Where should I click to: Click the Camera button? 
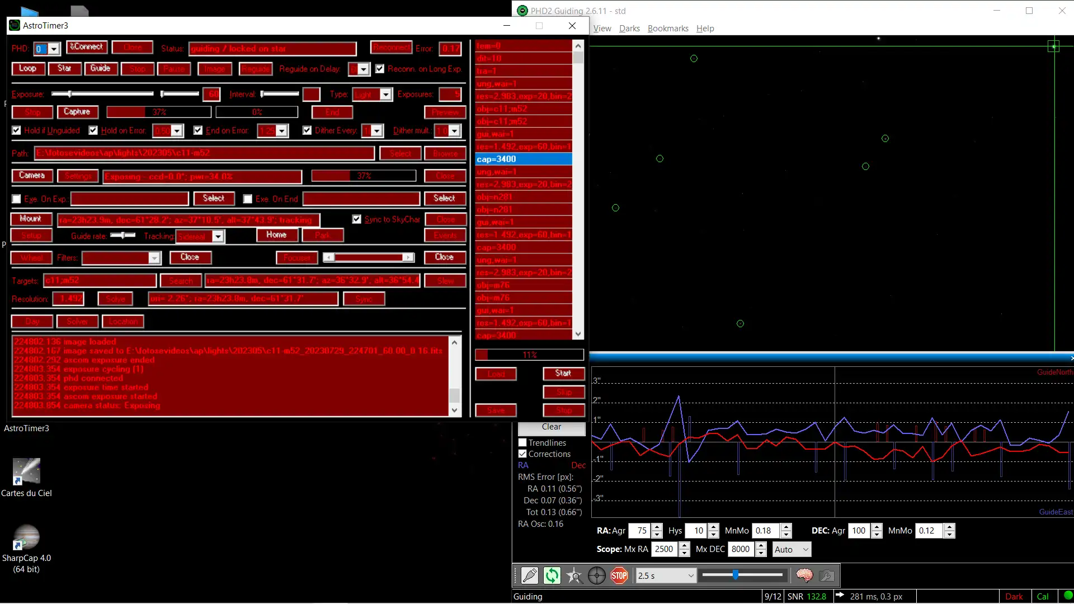point(32,176)
